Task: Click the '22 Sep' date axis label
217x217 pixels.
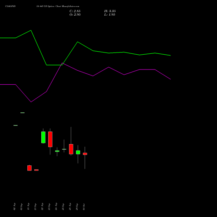Action: (x=42, y=207)
